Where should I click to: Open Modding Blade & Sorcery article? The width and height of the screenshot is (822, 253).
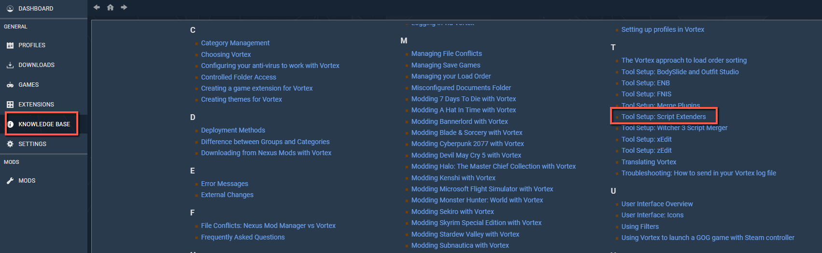point(467,133)
